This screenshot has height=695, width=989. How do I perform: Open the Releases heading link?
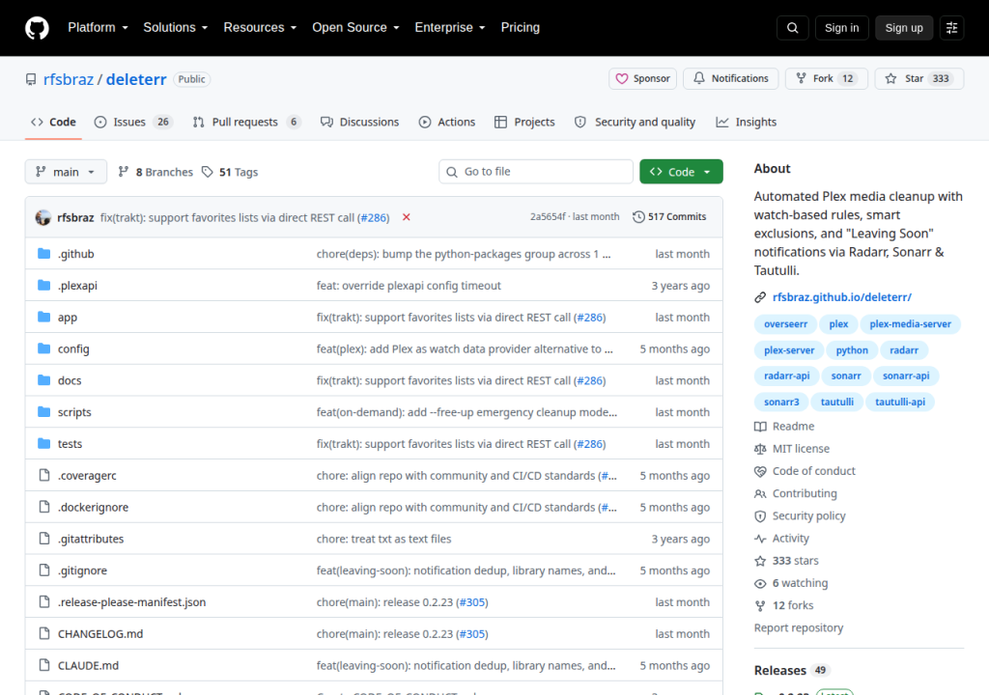pyautogui.click(x=780, y=671)
